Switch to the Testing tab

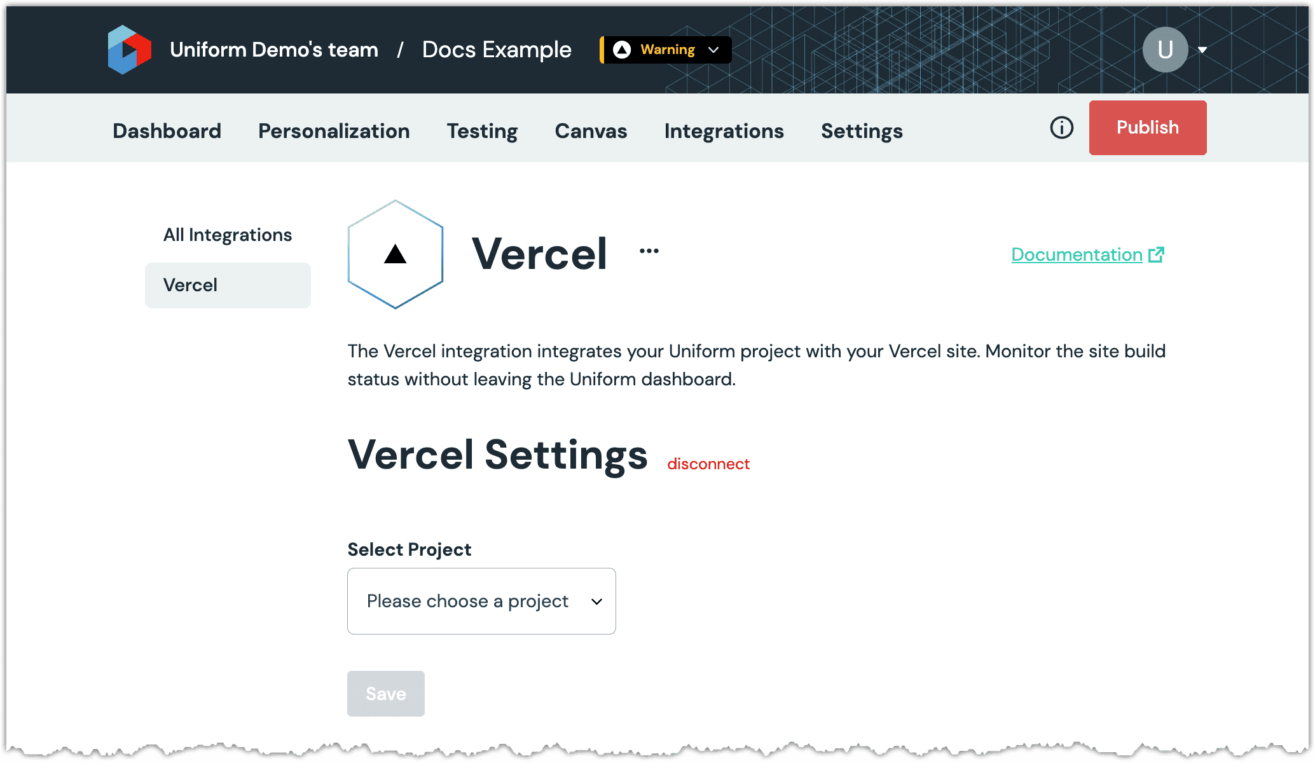482,131
